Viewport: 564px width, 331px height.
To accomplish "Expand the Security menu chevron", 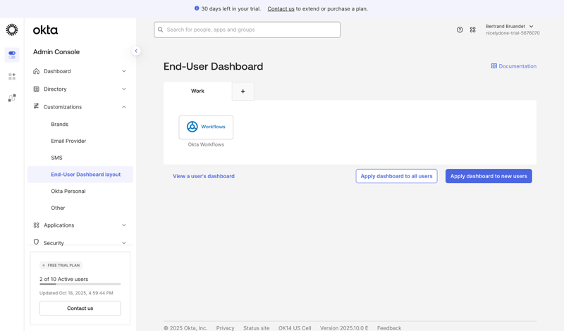I will pyautogui.click(x=124, y=243).
